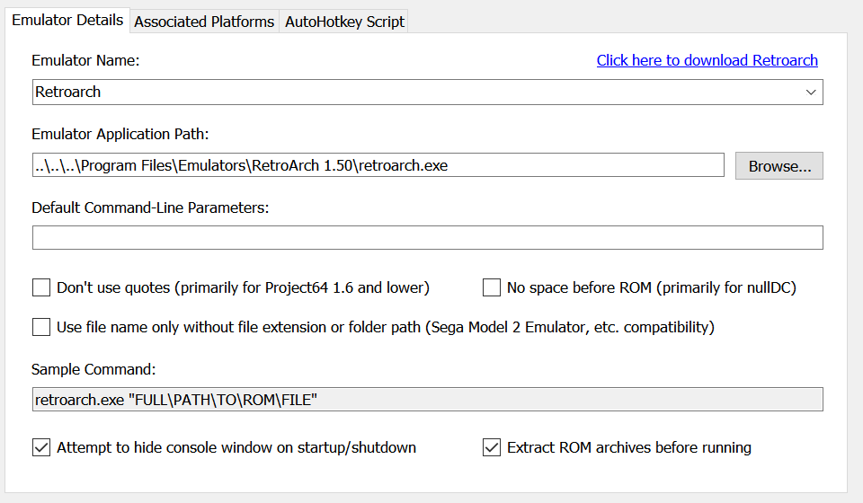
Task: Enable No space before ROM checkbox
Action: coord(492,287)
